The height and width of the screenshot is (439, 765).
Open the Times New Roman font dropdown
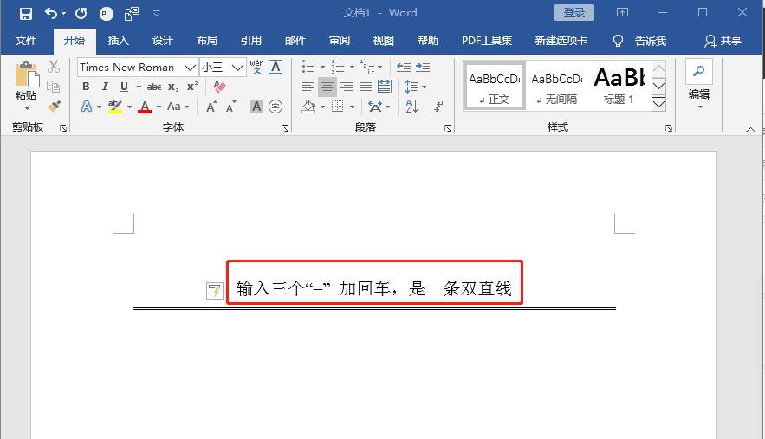(x=190, y=68)
